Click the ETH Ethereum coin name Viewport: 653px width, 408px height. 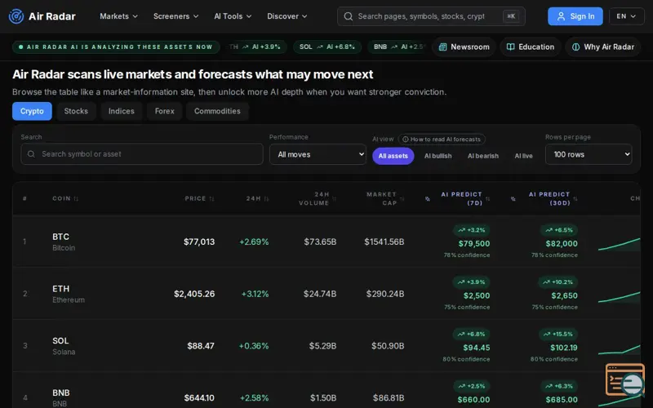[69, 294]
